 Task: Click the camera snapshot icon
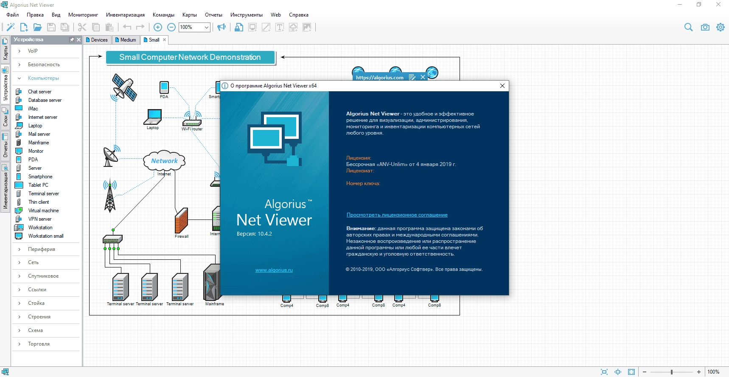(705, 27)
